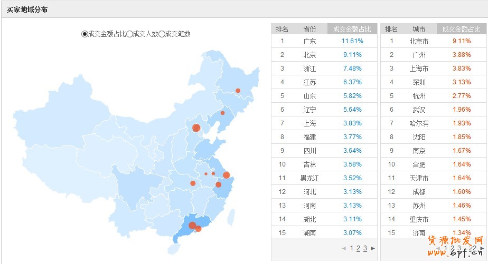The width and height of the screenshot is (488, 264).
Task: Select the 成交人数 radio button
Action: 130,34
